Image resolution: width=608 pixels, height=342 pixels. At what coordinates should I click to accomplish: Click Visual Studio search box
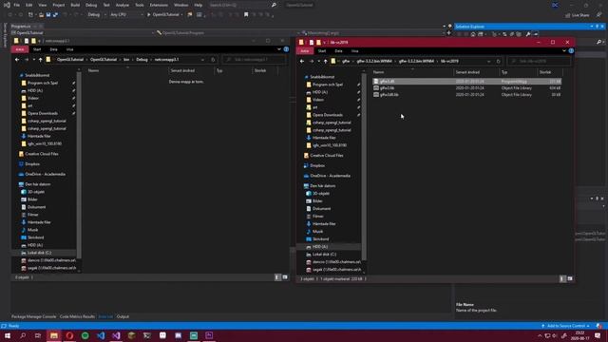click(243, 5)
